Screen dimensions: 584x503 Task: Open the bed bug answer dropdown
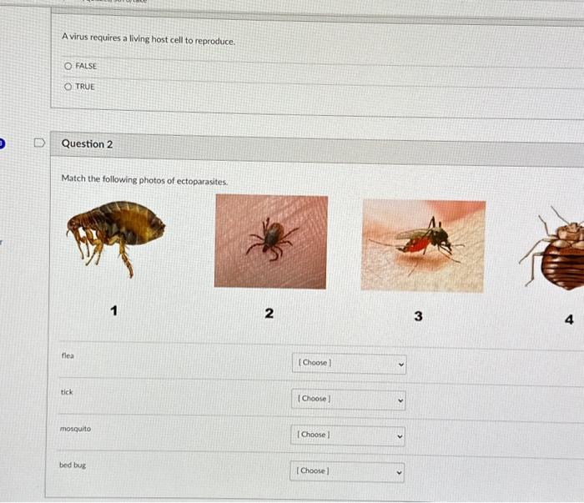[347, 471]
